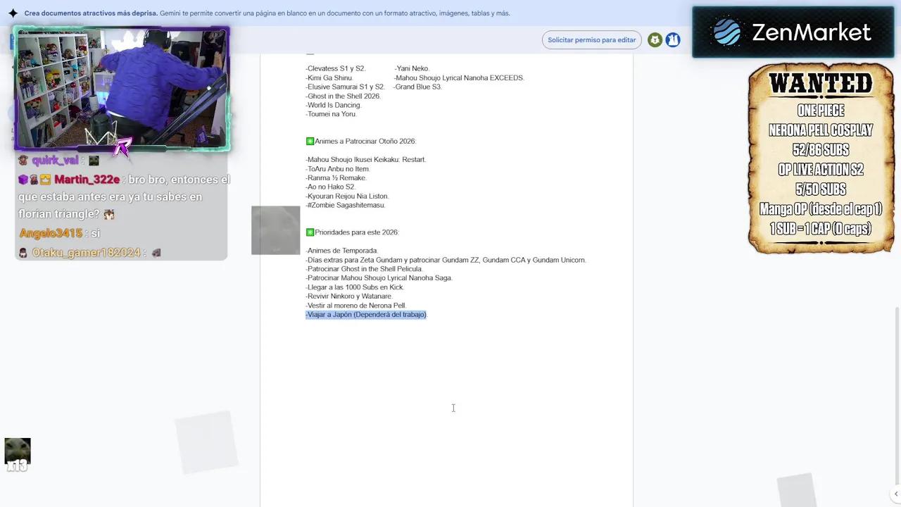Click 'Manga OP (desde el cap 1)' poster text

[x=821, y=209]
